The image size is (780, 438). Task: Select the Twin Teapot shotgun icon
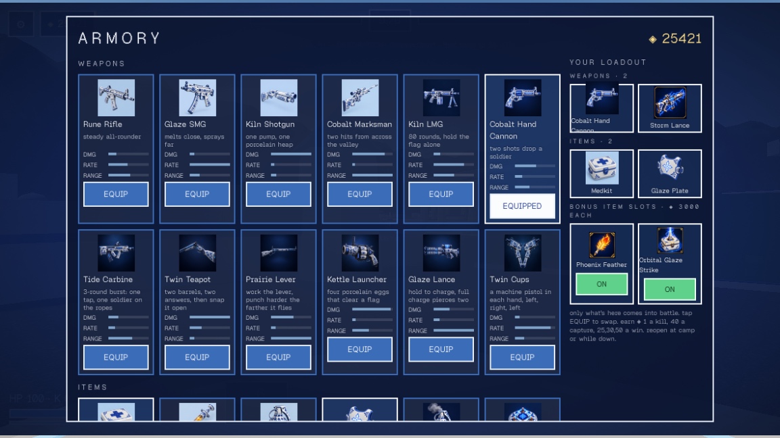pyautogui.click(x=197, y=253)
